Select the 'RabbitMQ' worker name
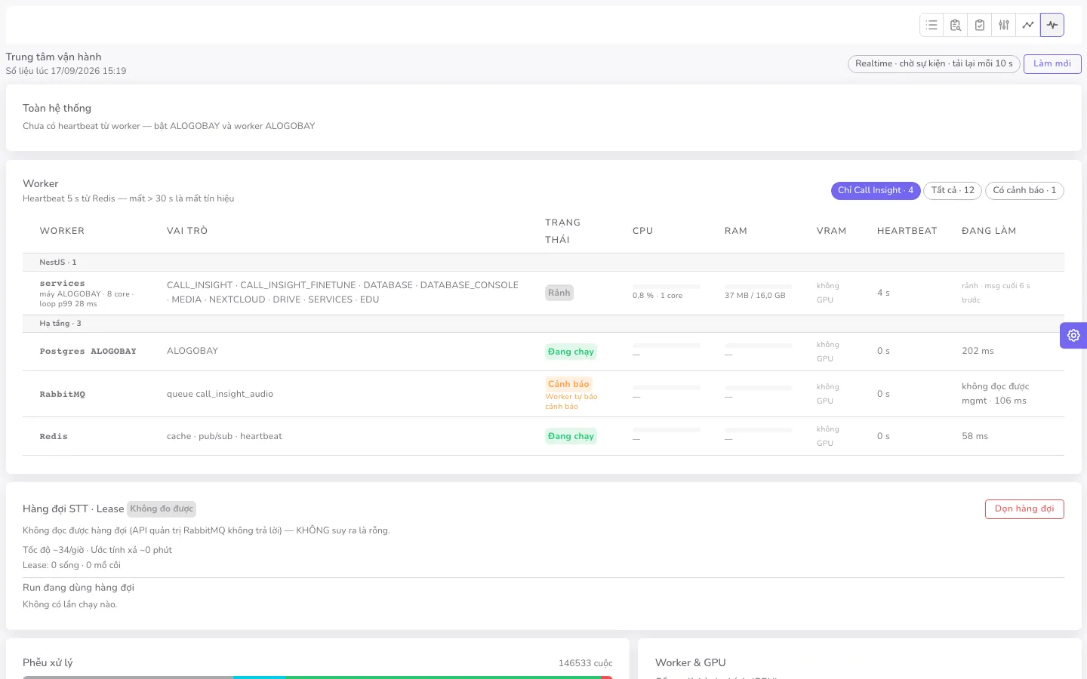Viewport: 1087px width, 679px height. pos(62,394)
